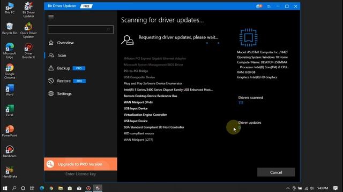343x192 pixels.
Task: Open Microsoft Edge desktop shortcut
Action: tap(10, 51)
